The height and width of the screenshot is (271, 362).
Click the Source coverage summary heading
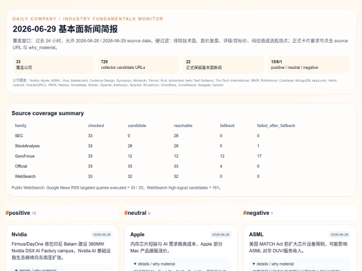pos(48,113)
